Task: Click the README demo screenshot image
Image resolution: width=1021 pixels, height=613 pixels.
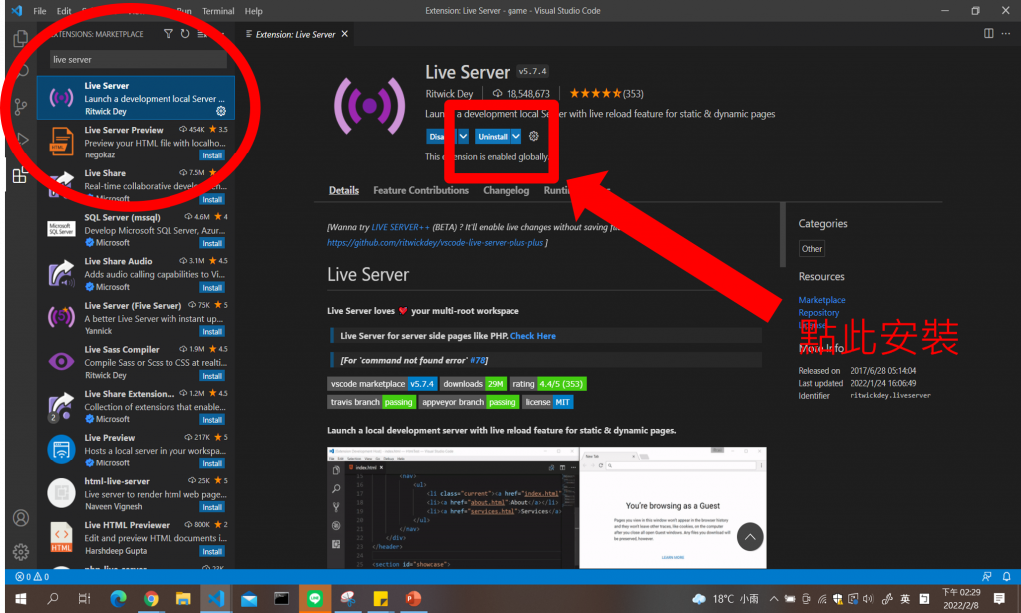Action: [x=546, y=507]
